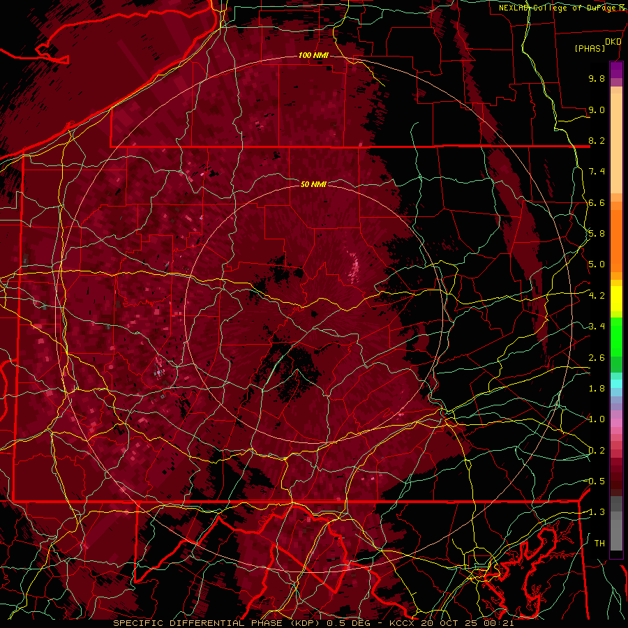
Task: Click the "7.4" color scale value
Action: pos(597,172)
